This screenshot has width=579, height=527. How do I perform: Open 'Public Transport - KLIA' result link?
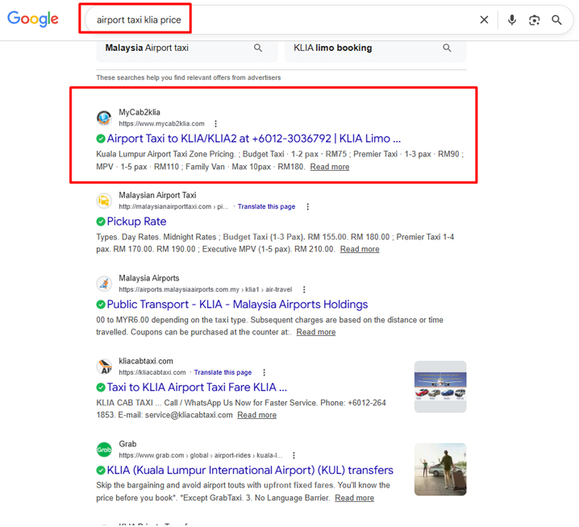pos(237,305)
